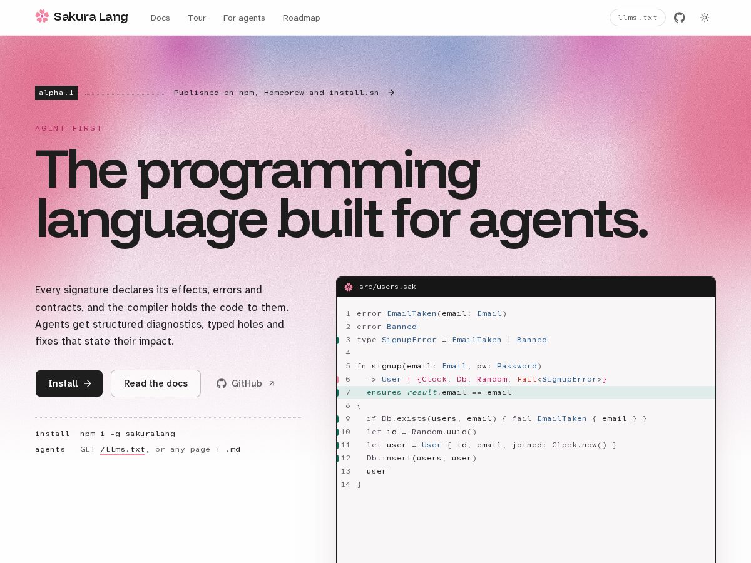751x563 pixels.
Task: Click the Sakura Lang logo
Action: point(81,17)
